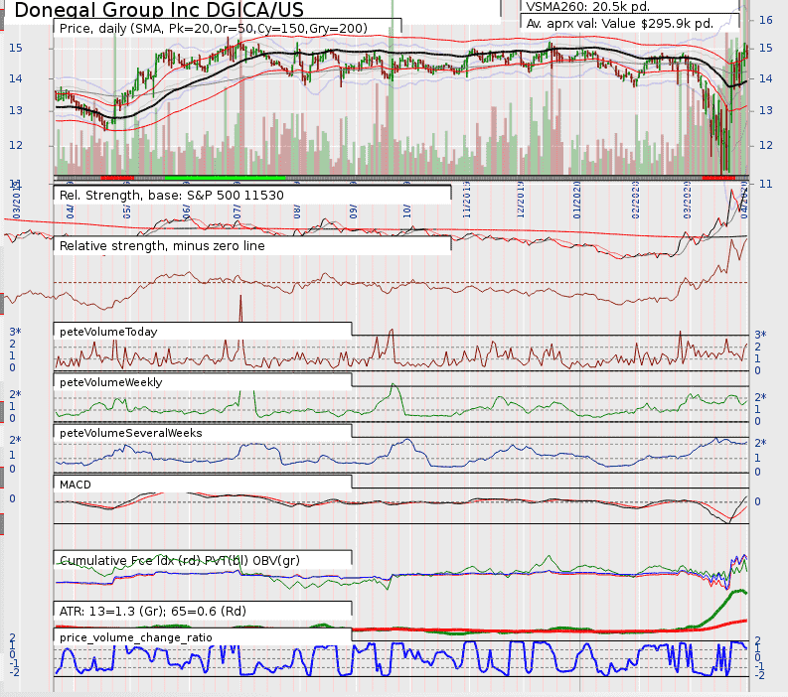Image resolution: width=788 pixels, height=697 pixels.
Task: Click the 14 tick on left price axis
Action: [16, 78]
